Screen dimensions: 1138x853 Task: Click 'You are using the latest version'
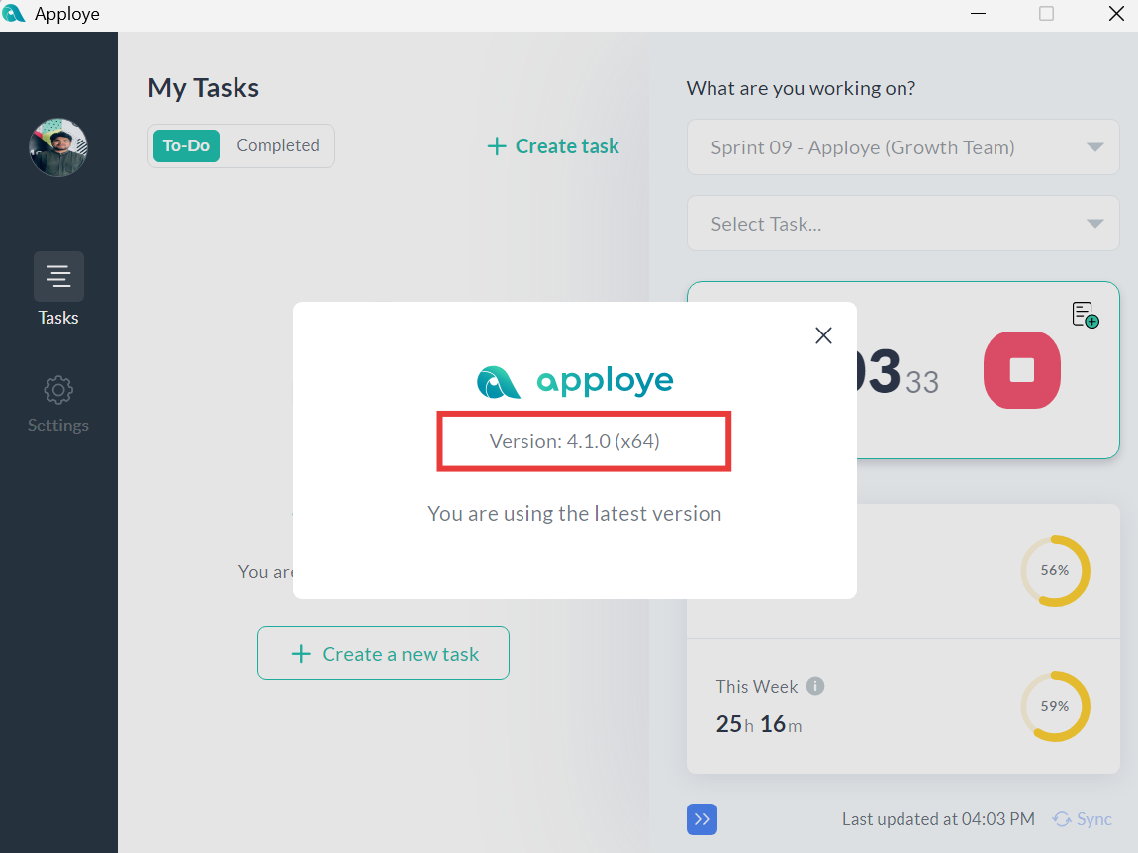pyautogui.click(x=575, y=514)
